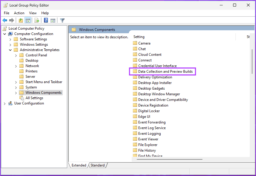Click the Export List toolbar icon

tap(37, 20)
